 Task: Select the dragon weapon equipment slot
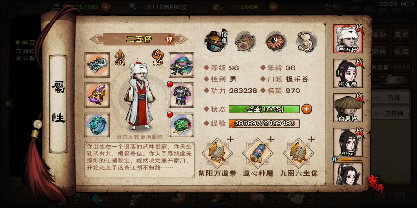click(97, 65)
